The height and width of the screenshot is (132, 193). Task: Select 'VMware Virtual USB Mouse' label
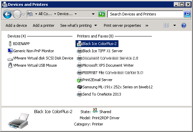tap(35, 65)
